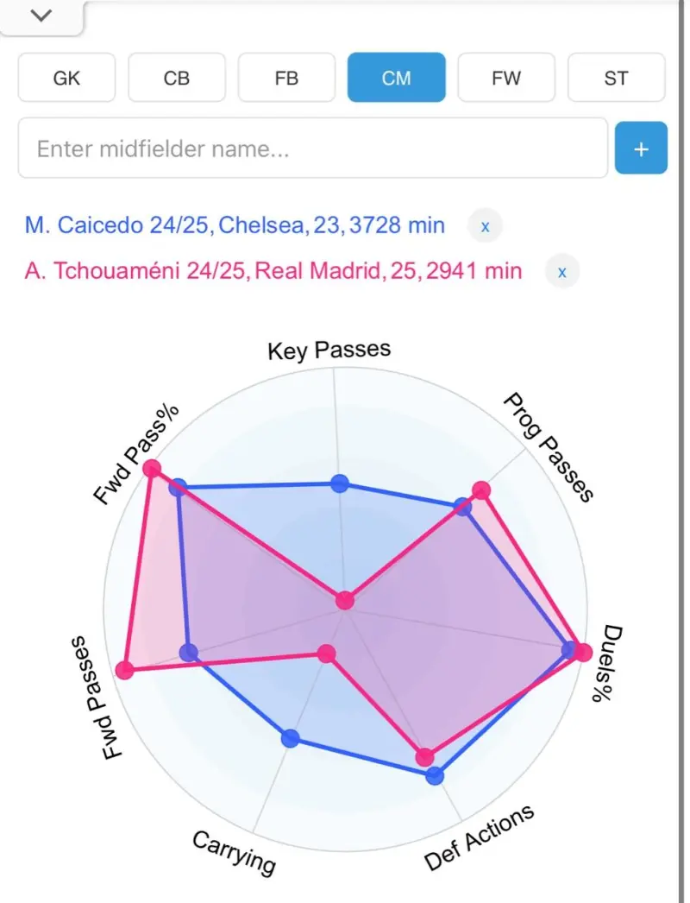This screenshot has height=903, width=690.
Task: Remove M. Caicedo with the x icon
Action: click(485, 226)
